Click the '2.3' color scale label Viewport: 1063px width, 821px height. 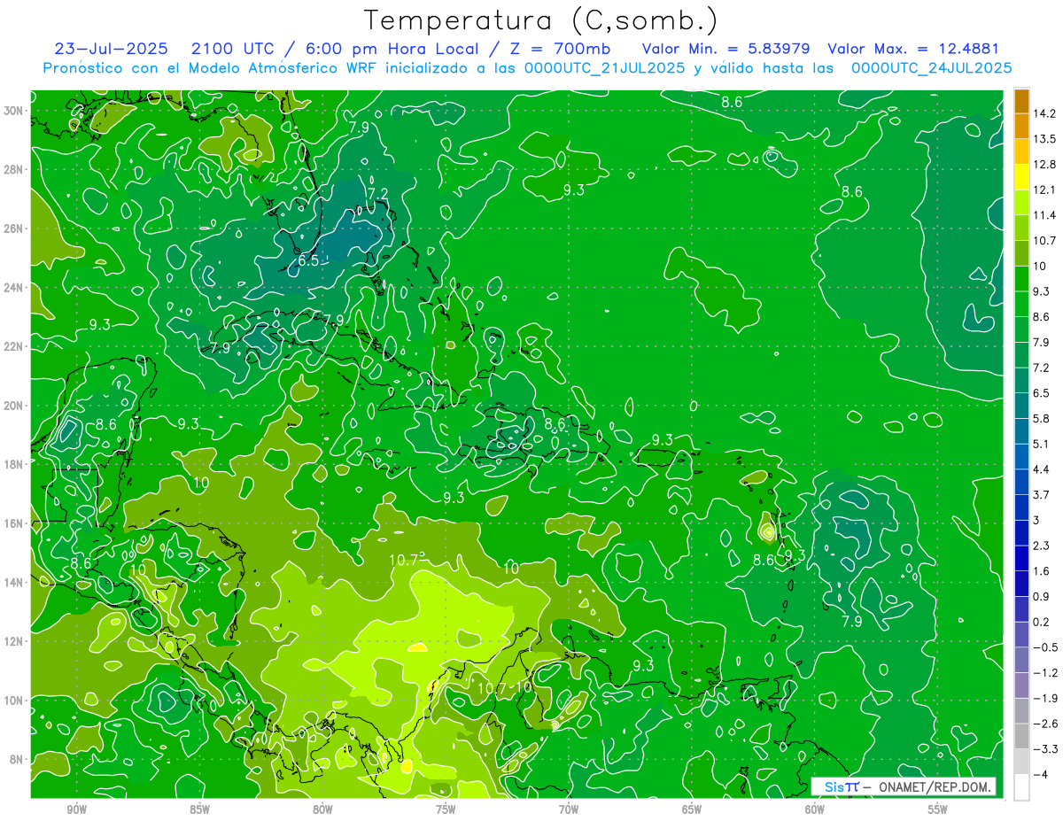(1041, 546)
